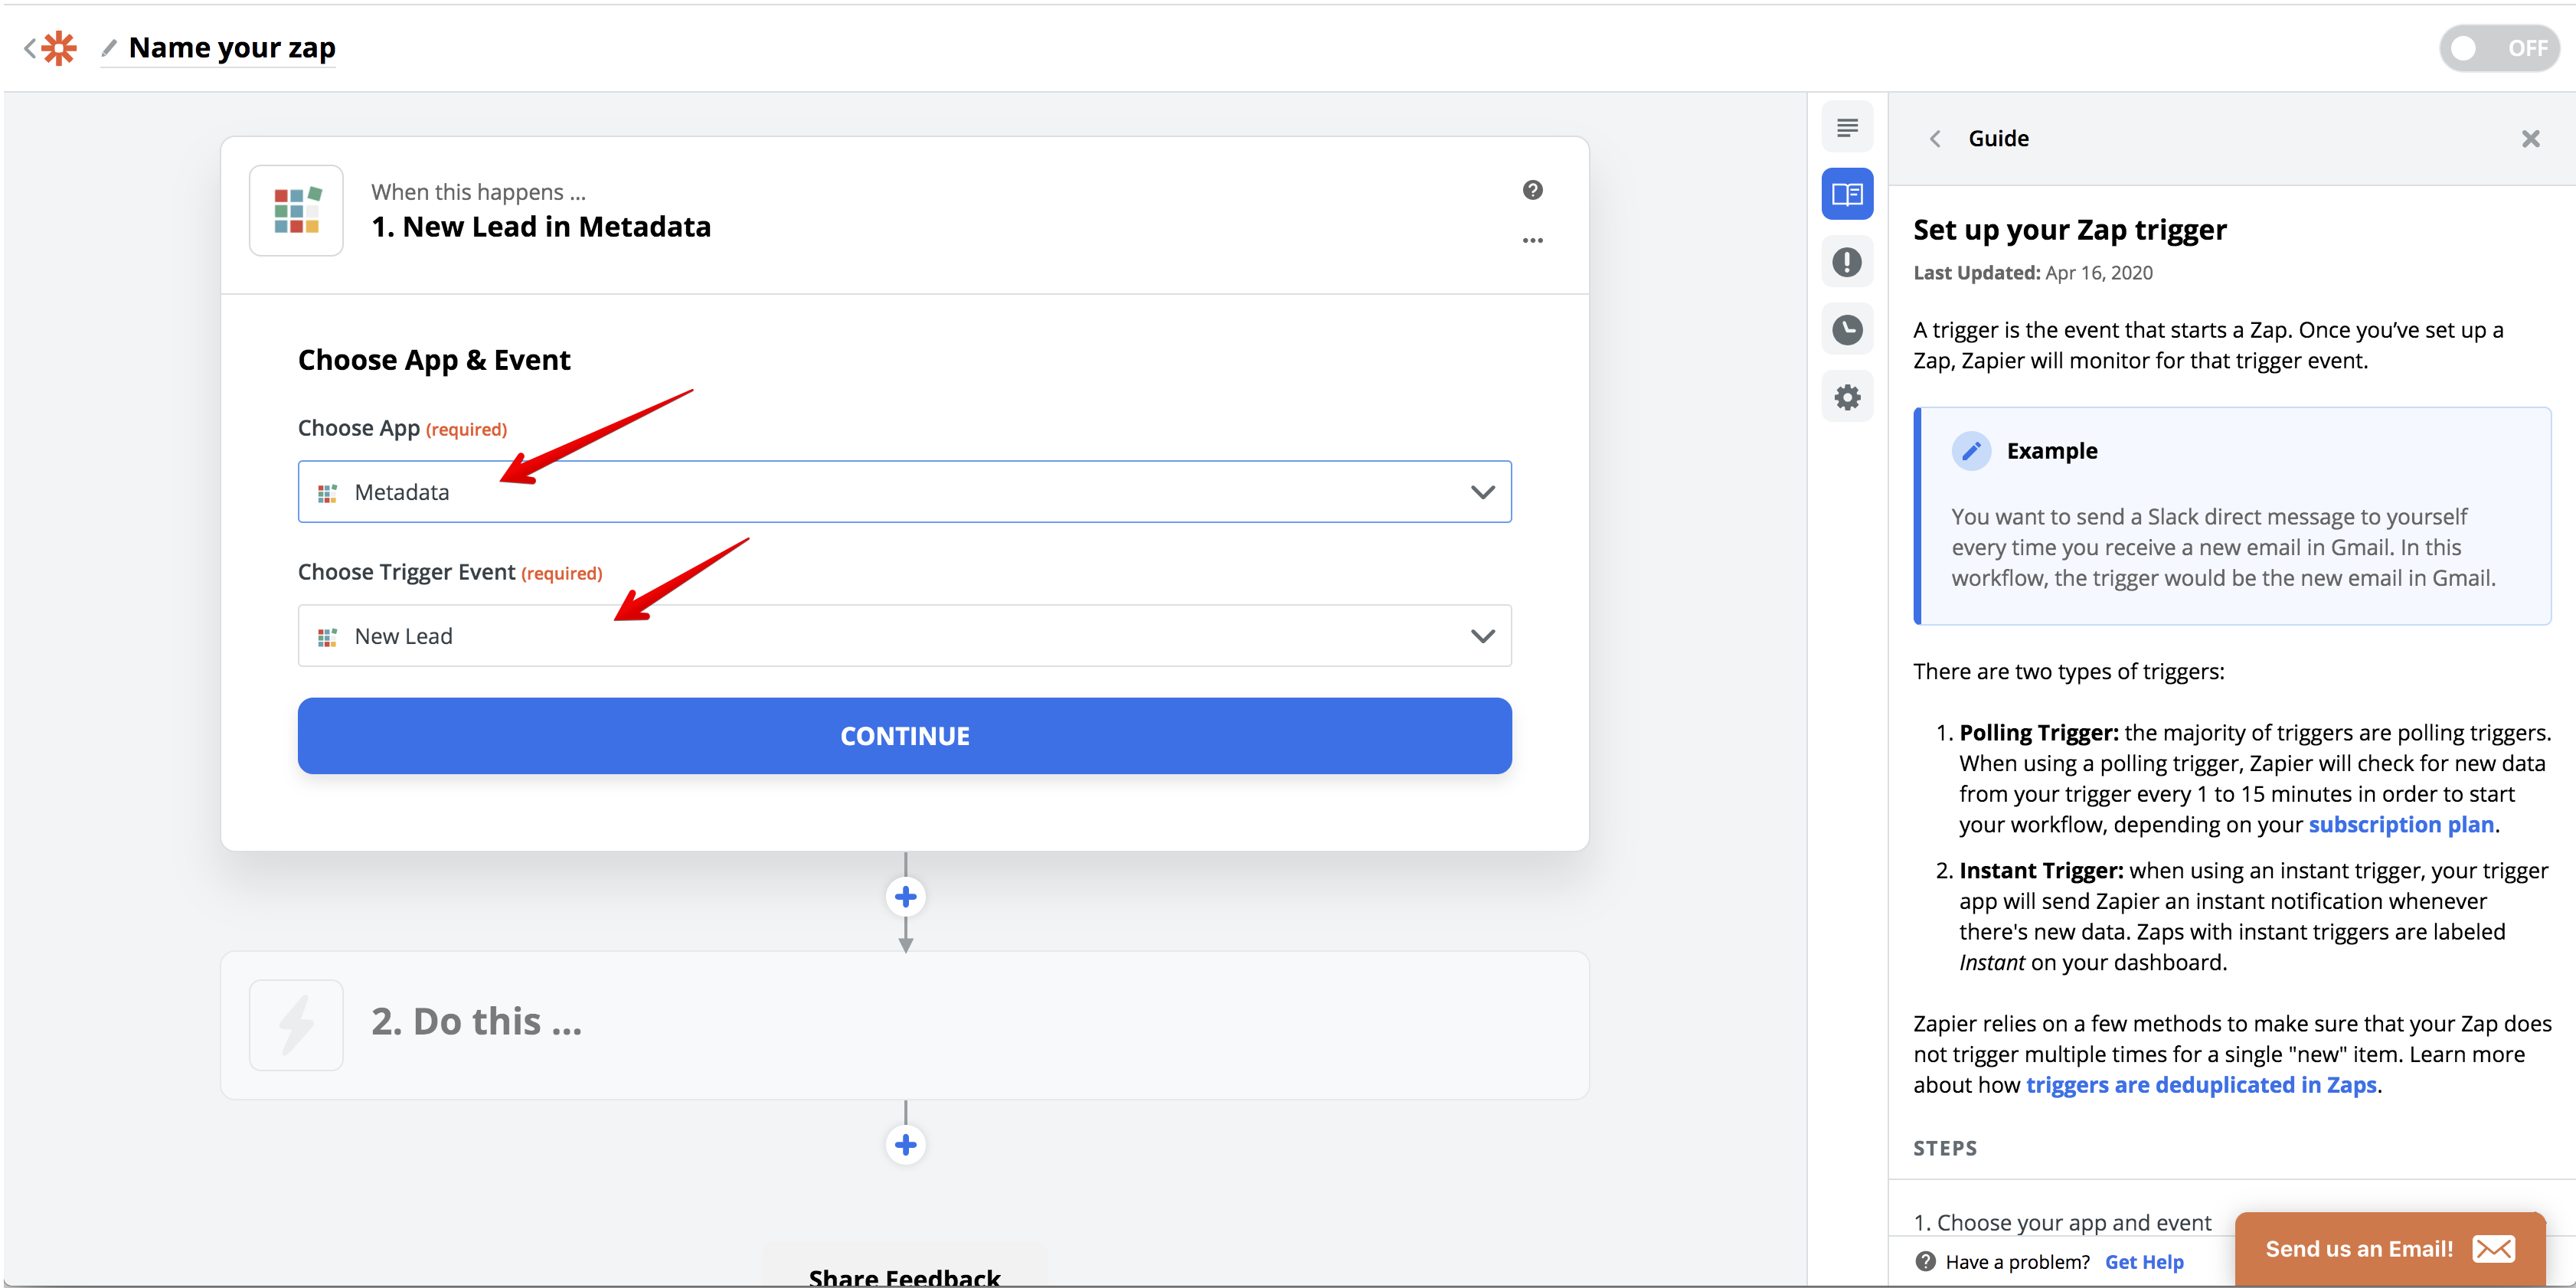Expand the Choose Trigger Event dropdown
This screenshot has height=1288, width=2576.
click(x=903, y=636)
